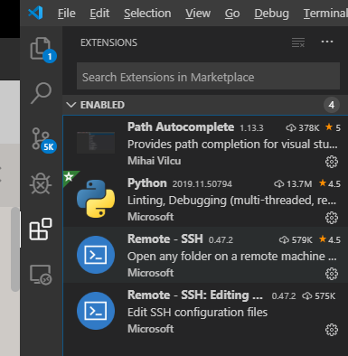Click 'Edit SSH configuration files' description
Viewport: 348px width, 356px height.
click(x=197, y=313)
